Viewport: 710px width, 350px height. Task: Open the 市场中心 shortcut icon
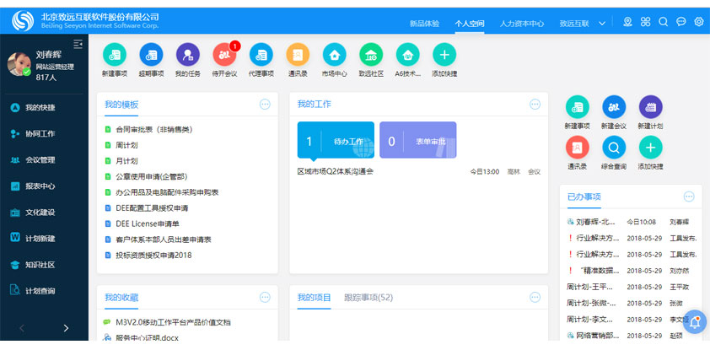point(334,55)
